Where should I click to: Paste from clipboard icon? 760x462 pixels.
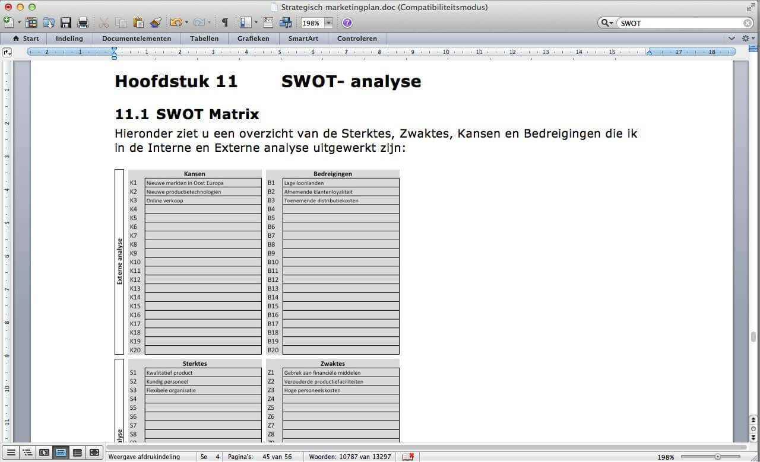[138, 23]
